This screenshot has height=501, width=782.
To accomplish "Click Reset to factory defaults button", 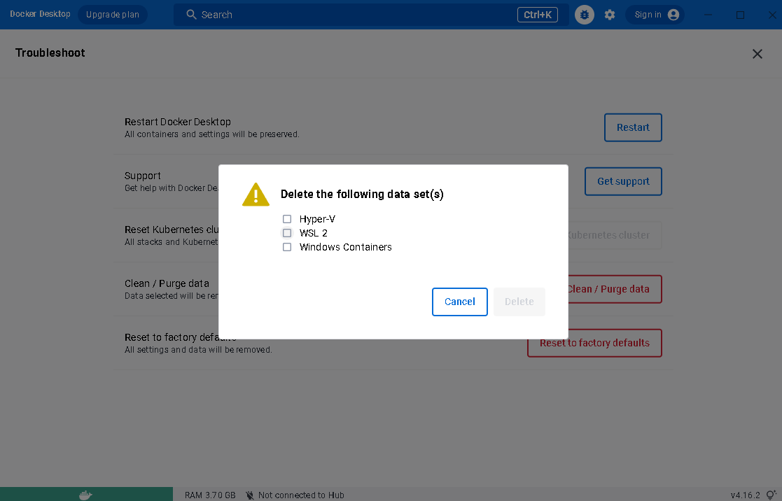I will coord(594,343).
